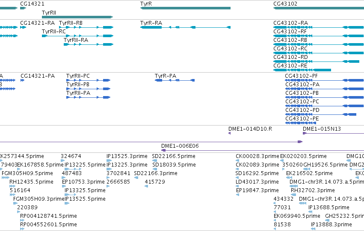
Task: Click the EP10753.3prime EST label
Action: pos(83,182)
